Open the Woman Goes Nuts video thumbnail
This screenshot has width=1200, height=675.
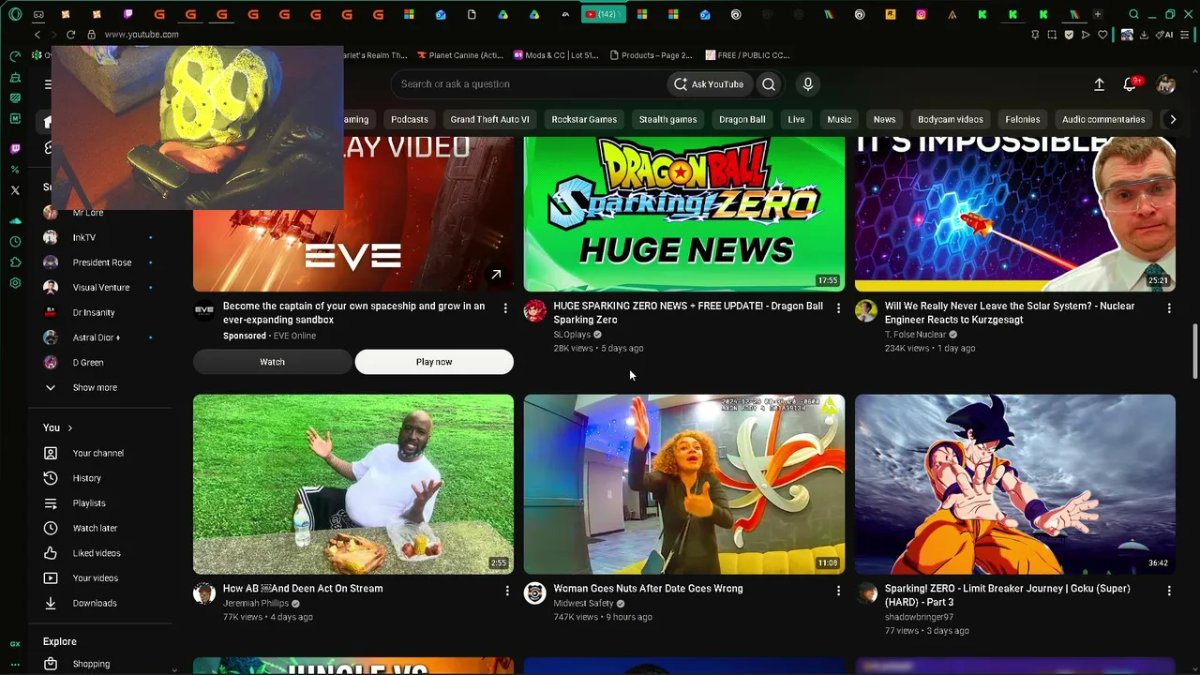(x=684, y=484)
